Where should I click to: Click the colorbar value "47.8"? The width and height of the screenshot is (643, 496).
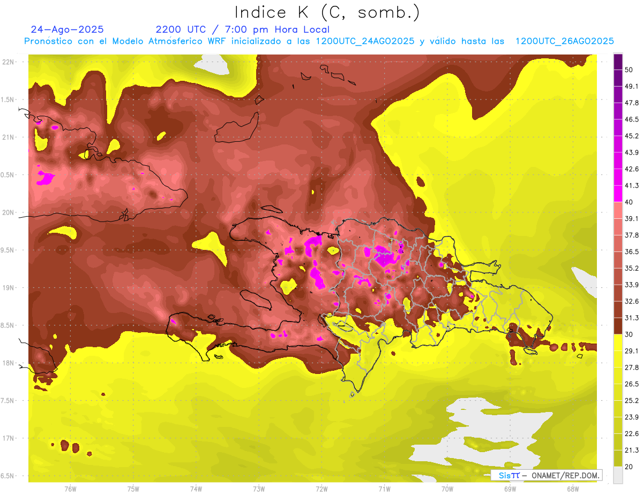tap(631, 103)
